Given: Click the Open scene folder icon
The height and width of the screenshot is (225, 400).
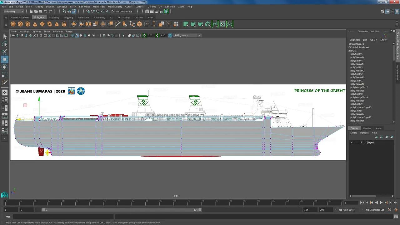Looking at the screenshot, I should (x=36, y=11).
